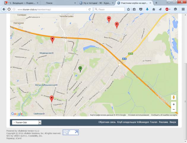Go back with the browser back arrow
The image size is (187, 143).
(4, 9)
